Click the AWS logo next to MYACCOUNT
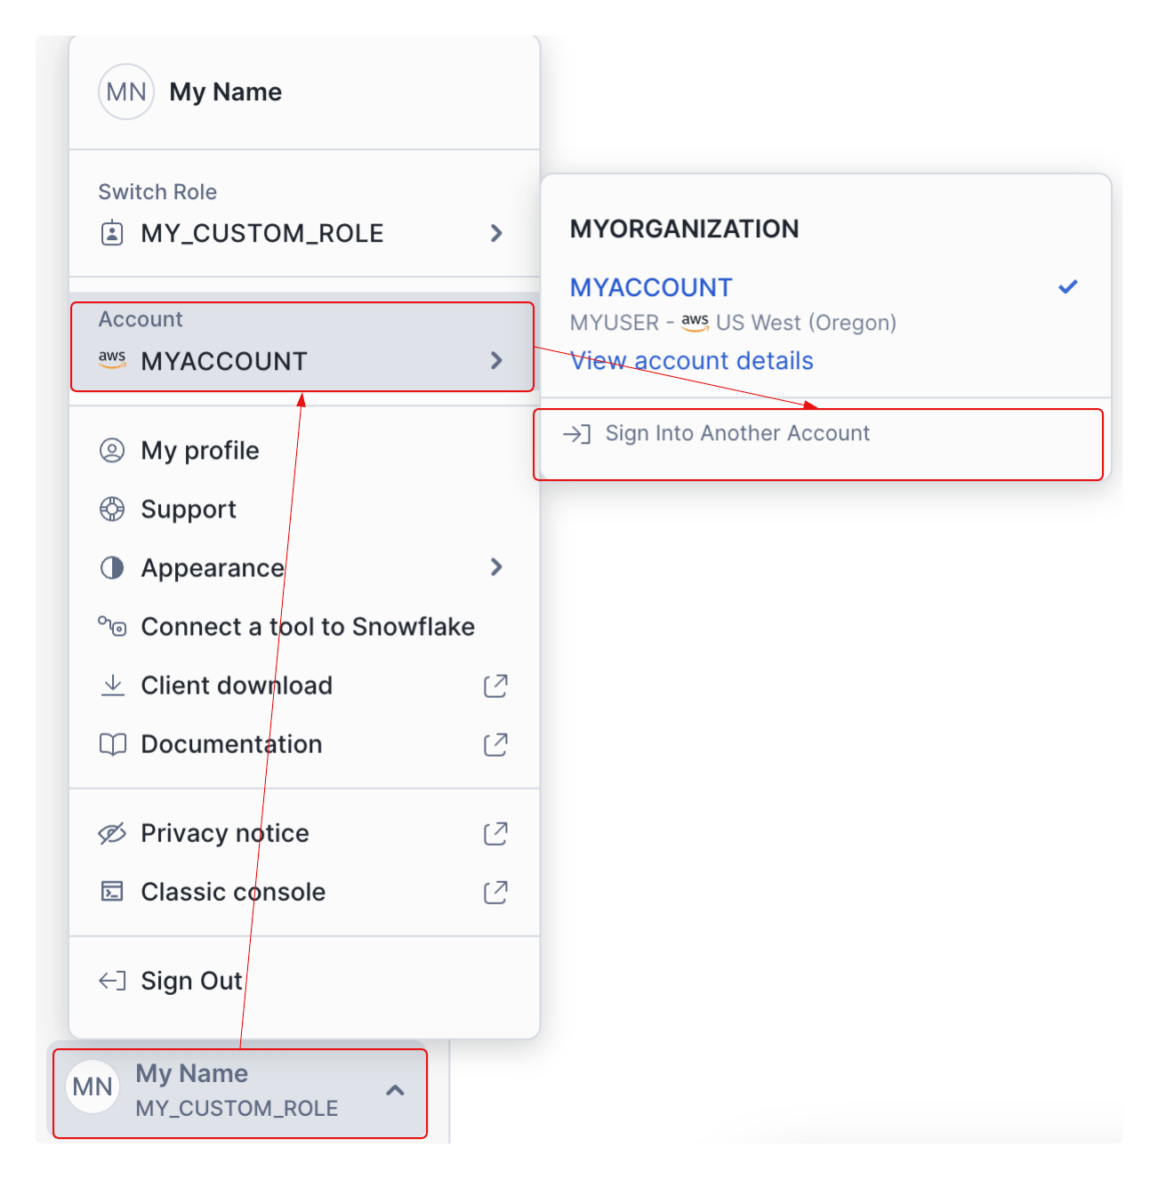Image resolution: width=1158 pixels, height=1179 pixels. point(112,360)
